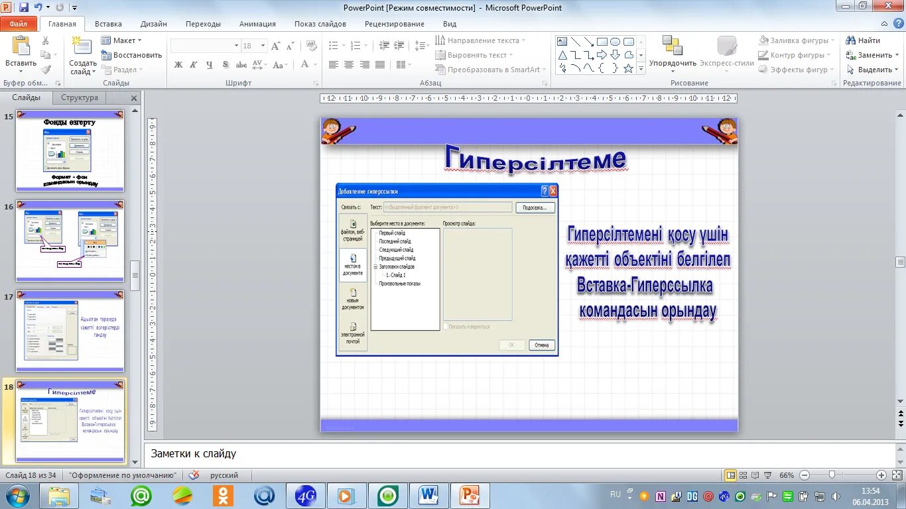The height and width of the screenshot is (509, 906).
Task: Select the right block arrow shape
Action: (602, 55)
